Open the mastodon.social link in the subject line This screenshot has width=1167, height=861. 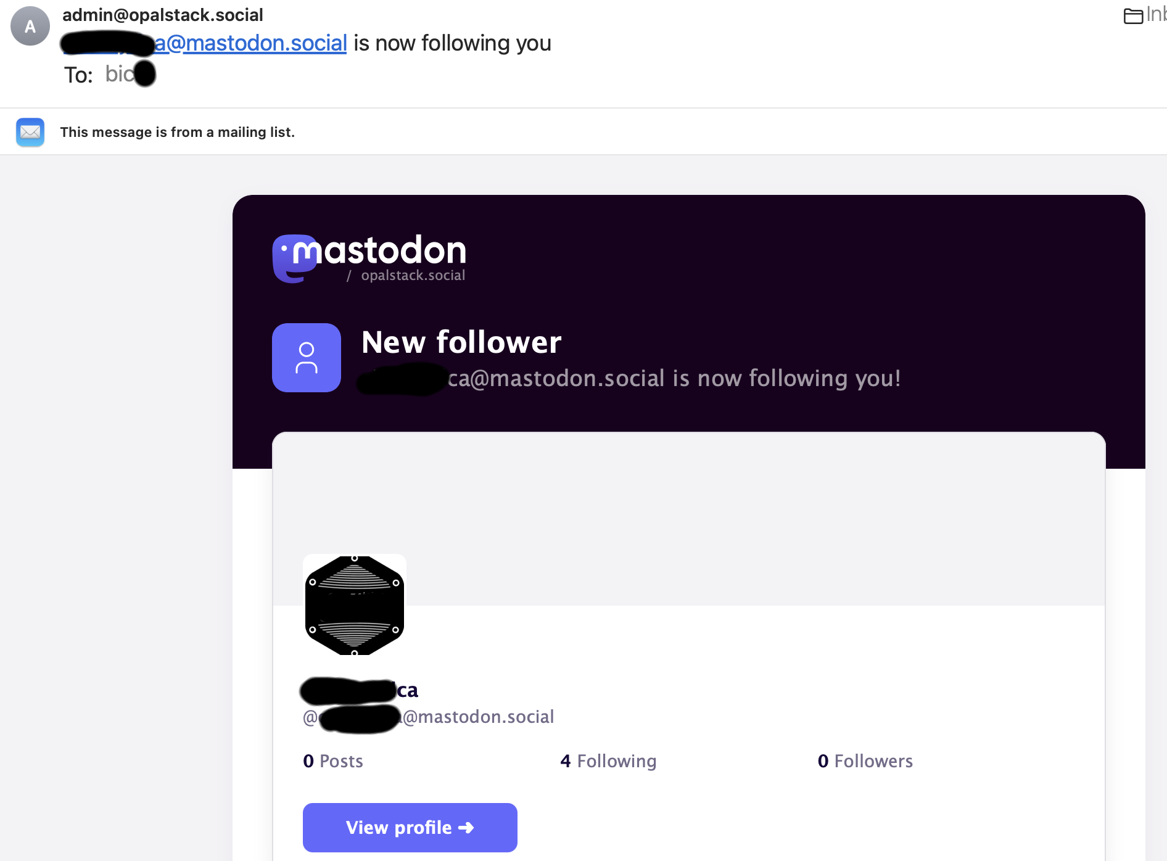[x=250, y=43]
